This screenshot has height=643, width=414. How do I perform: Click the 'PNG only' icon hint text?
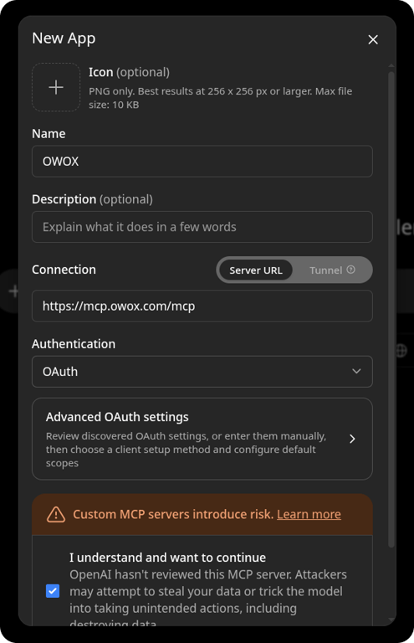[x=220, y=98]
